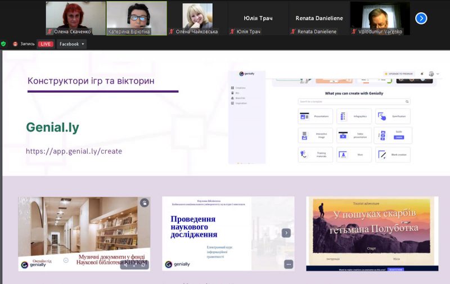Open profile dropdown chevron in Genially header
This screenshot has width=450, height=284.
click(x=437, y=74)
